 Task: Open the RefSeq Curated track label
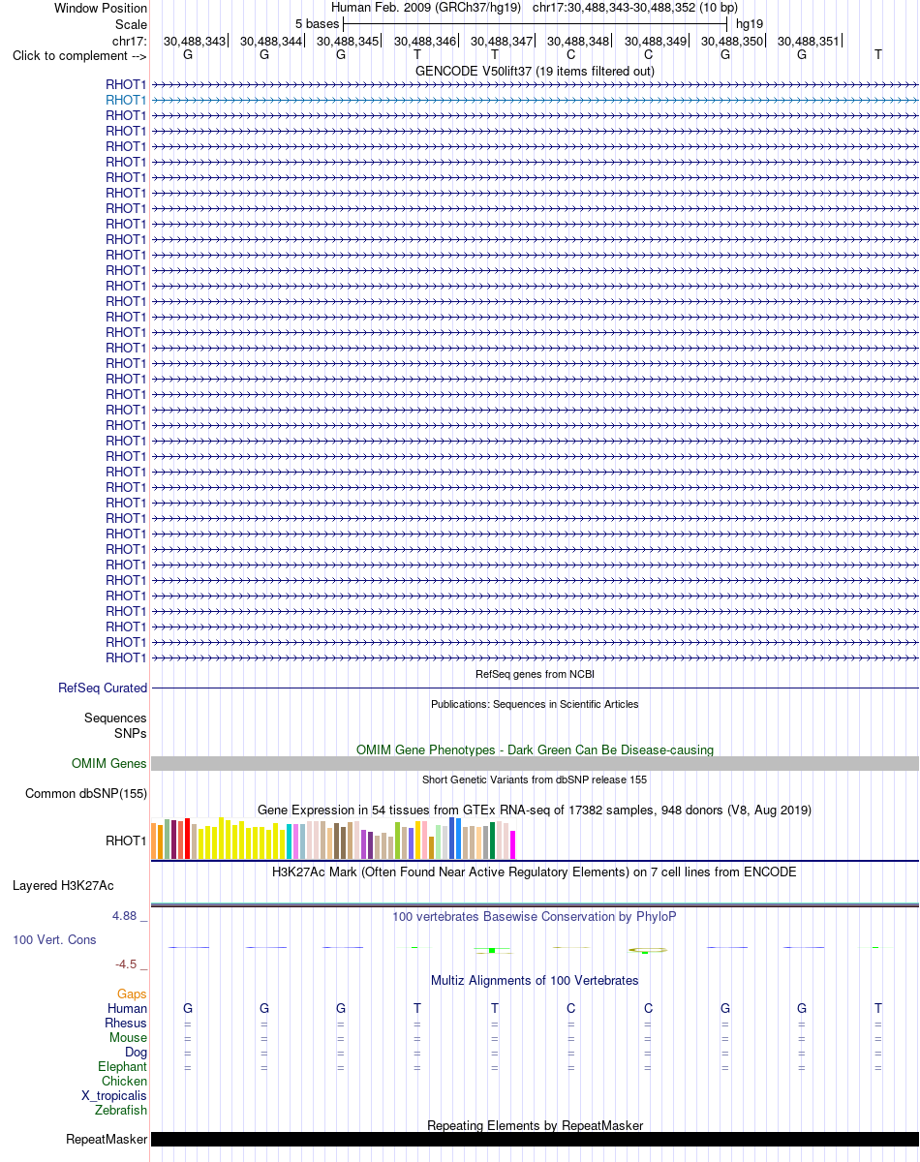pyautogui.click(x=103, y=688)
